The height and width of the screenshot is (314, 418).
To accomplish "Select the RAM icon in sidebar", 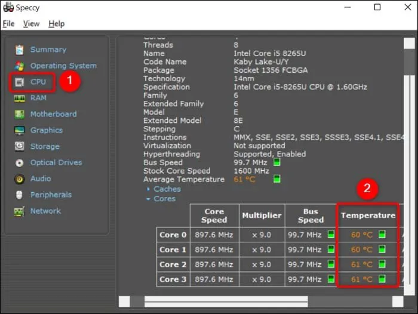I will coord(20,98).
